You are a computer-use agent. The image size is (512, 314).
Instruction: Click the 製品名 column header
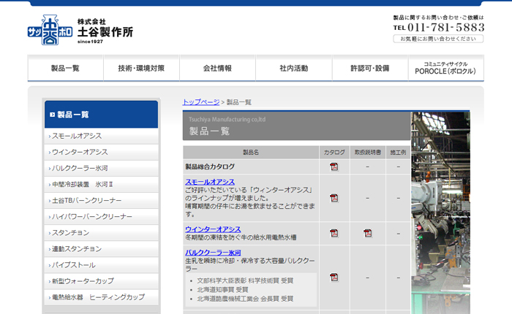pos(251,153)
